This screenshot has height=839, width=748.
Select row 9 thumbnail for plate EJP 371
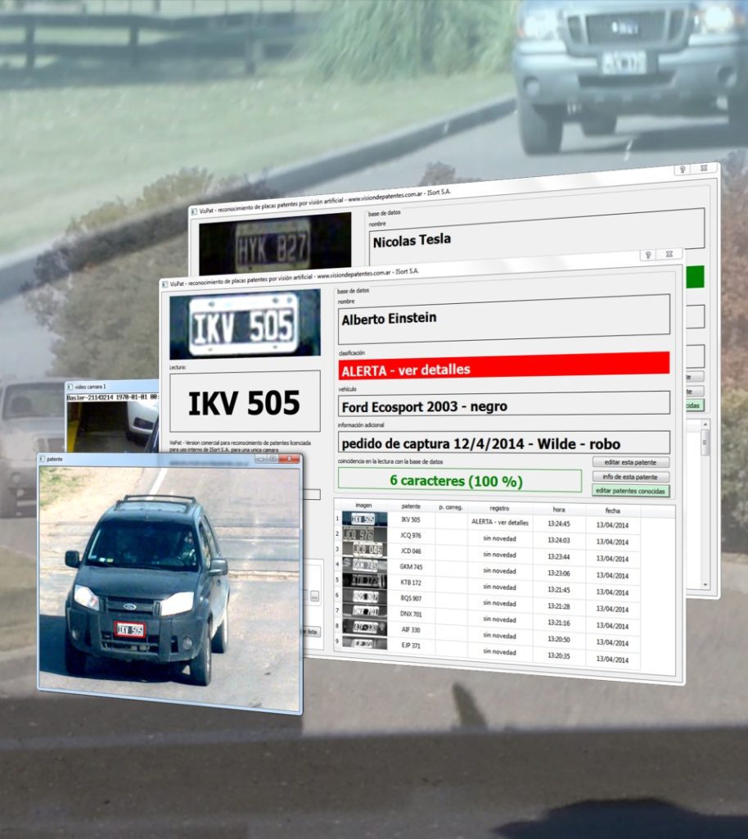(364, 643)
